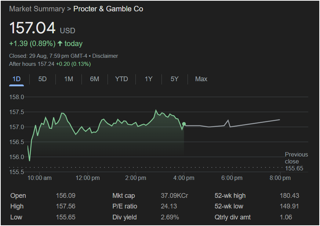Select the 1D chart range tab
The height and width of the screenshot is (226, 320).
tap(17, 79)
